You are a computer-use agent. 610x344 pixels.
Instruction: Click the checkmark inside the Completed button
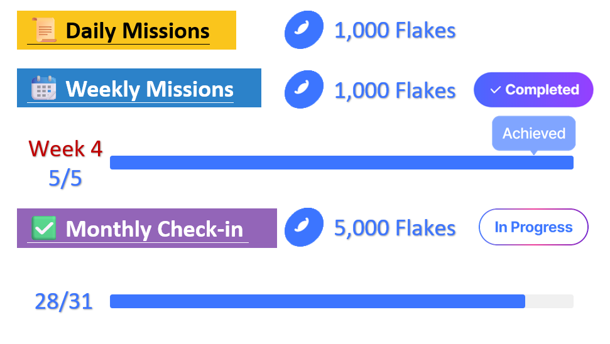point(495,90)
